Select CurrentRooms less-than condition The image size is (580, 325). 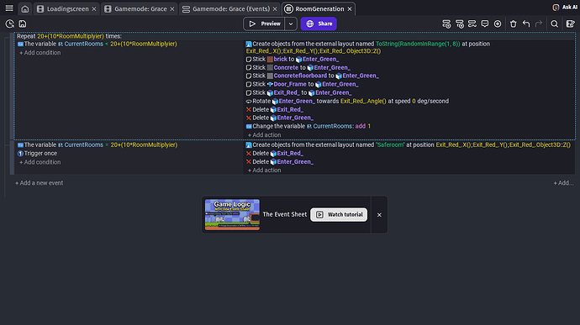click(98, 44)
